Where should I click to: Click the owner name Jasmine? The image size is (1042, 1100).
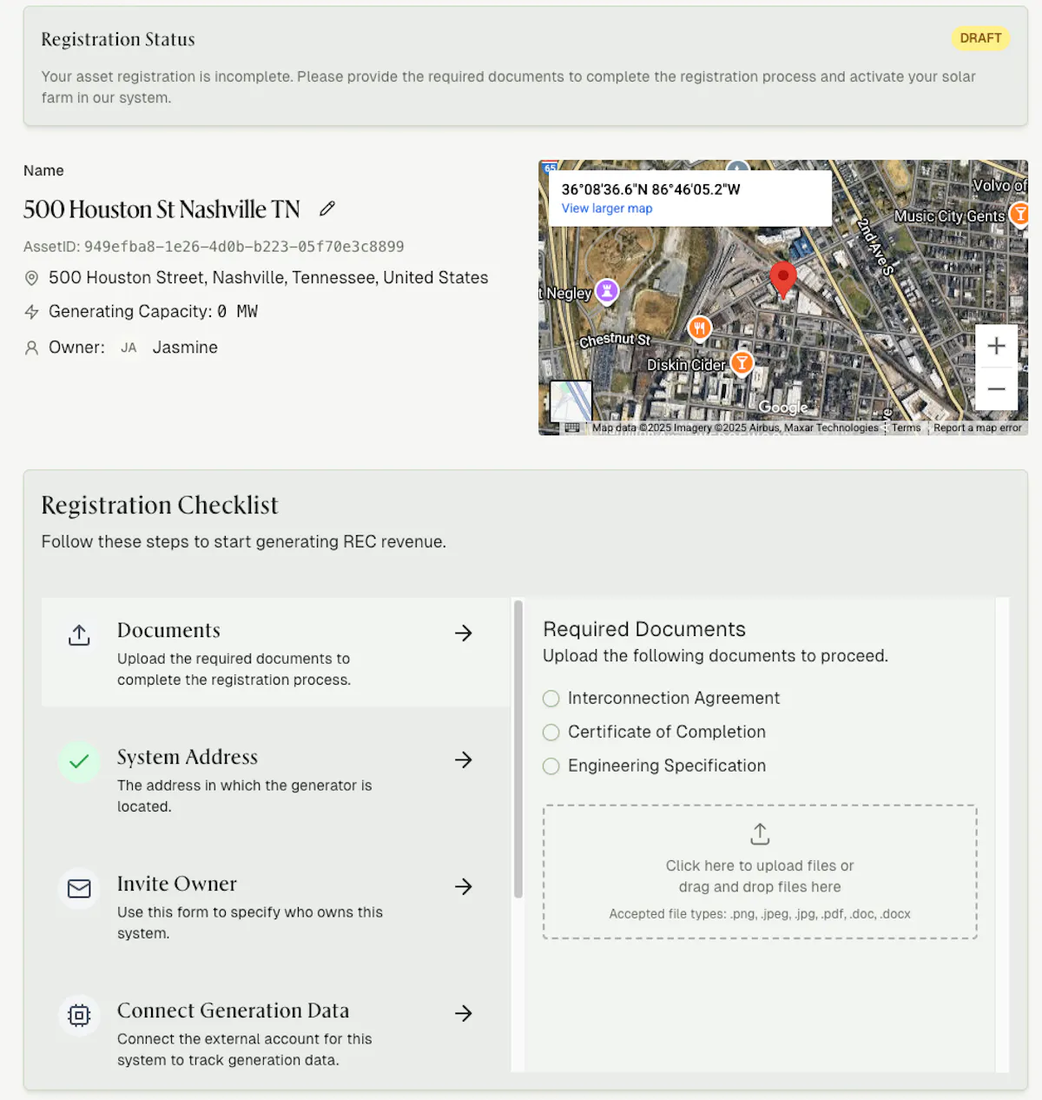(x=185, y=348)
